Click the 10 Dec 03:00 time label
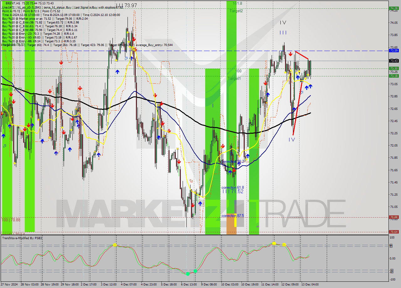Screen dimensions: 401x288 [230, 285]
